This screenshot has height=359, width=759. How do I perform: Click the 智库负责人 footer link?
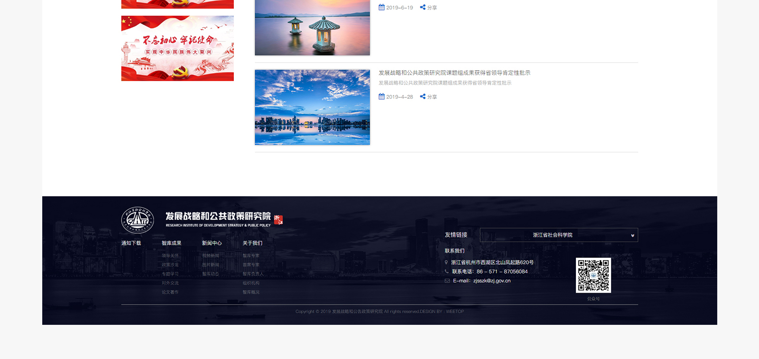click(x=253, y=274)
